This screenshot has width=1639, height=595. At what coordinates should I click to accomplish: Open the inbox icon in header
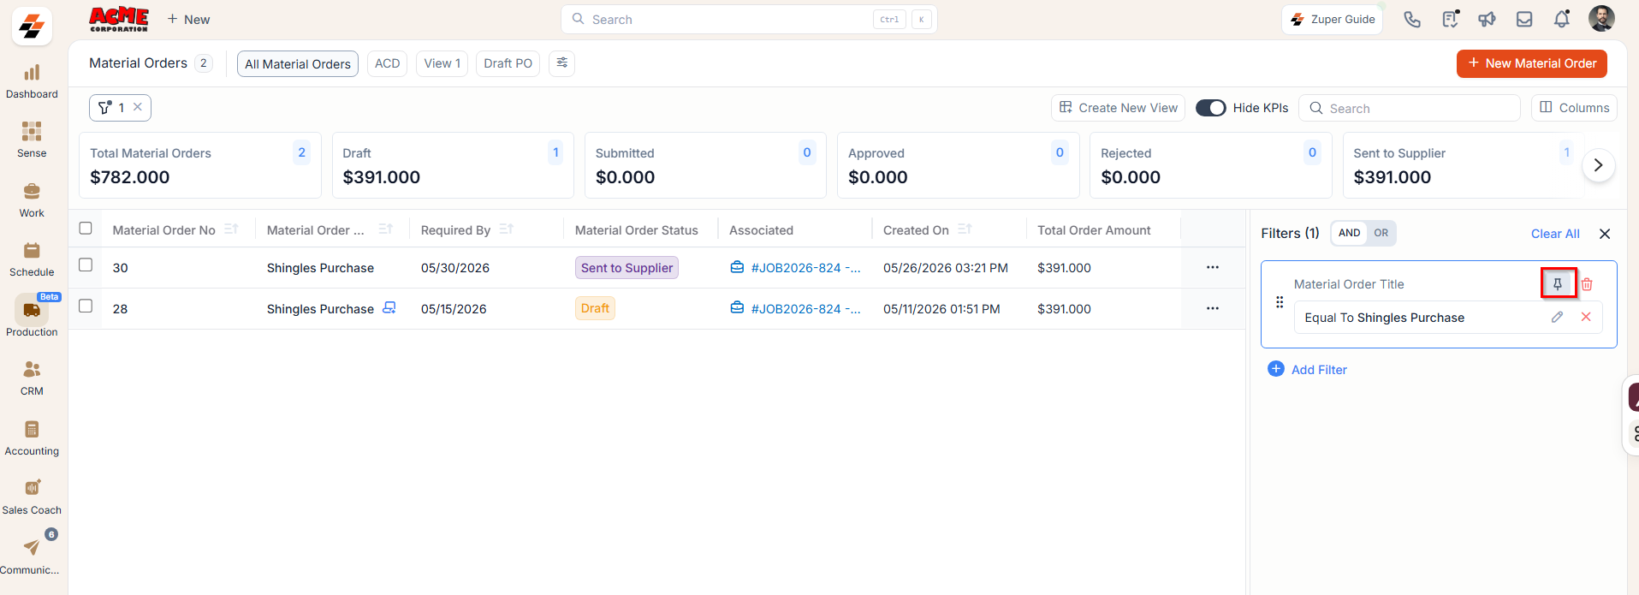tap(1524, 19)
